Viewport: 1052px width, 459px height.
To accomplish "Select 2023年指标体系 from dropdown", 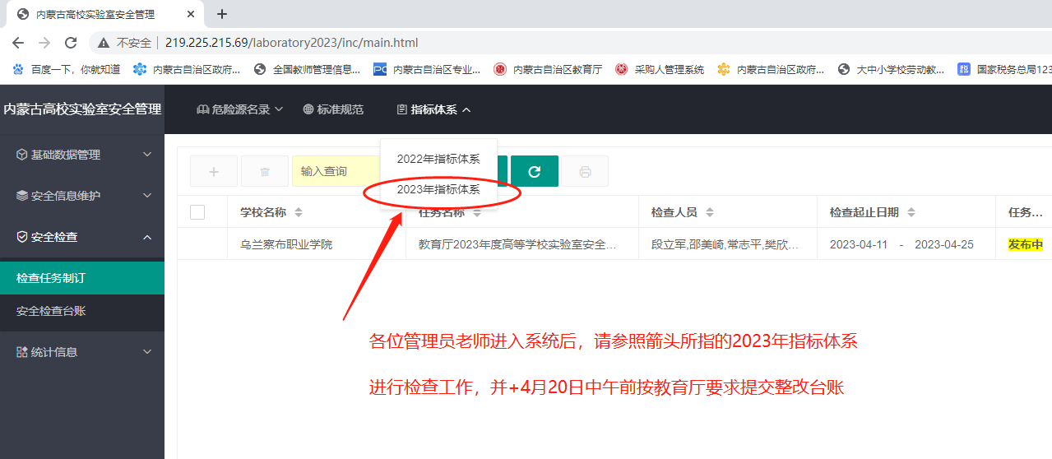I will click(x=438, y=189).
